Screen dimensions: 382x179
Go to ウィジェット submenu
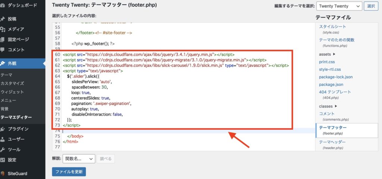tap(12, 92)
